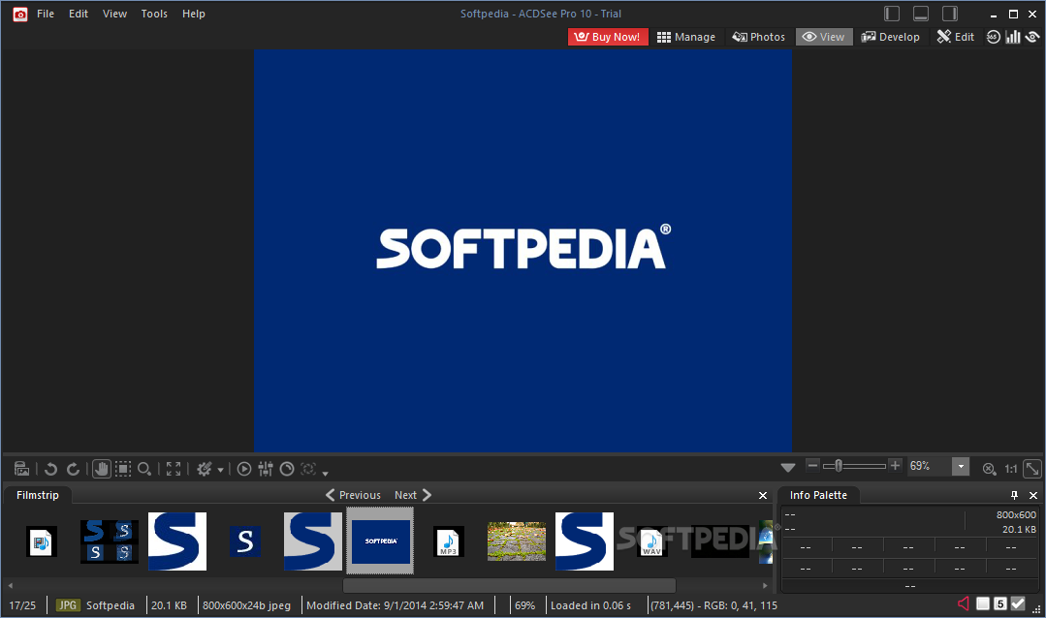Click the add to image basket icon

tap(21, 469)
